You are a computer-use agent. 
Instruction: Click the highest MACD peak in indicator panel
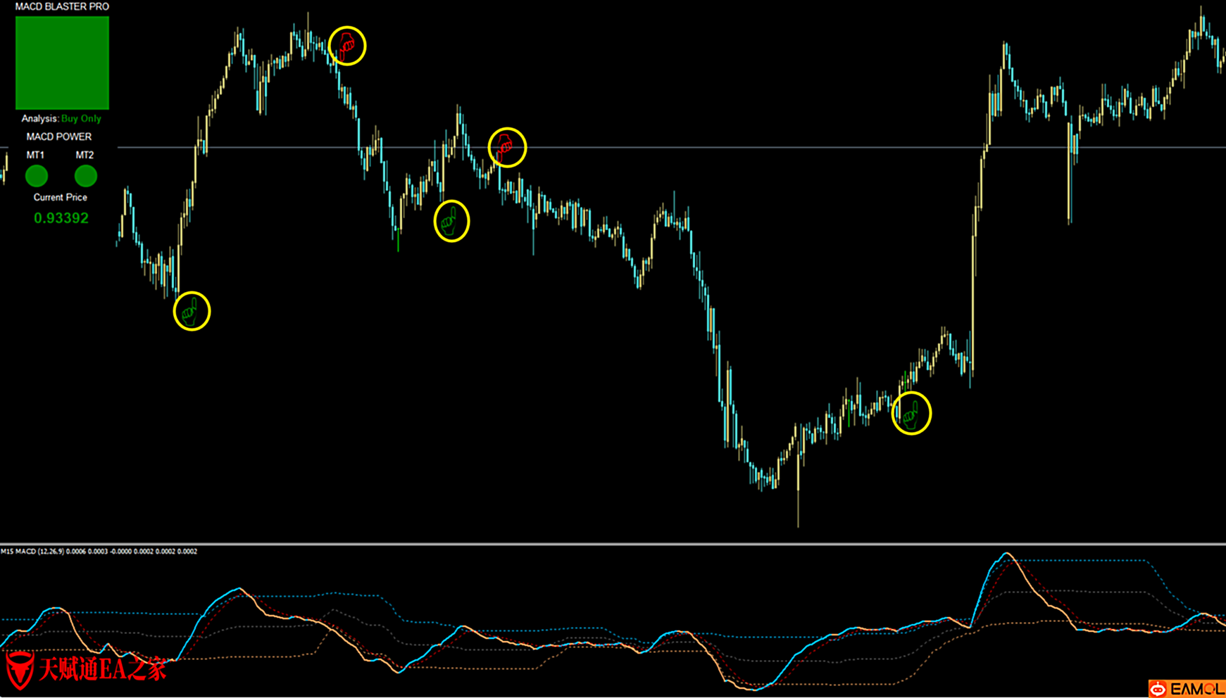tap(1008, 554)
